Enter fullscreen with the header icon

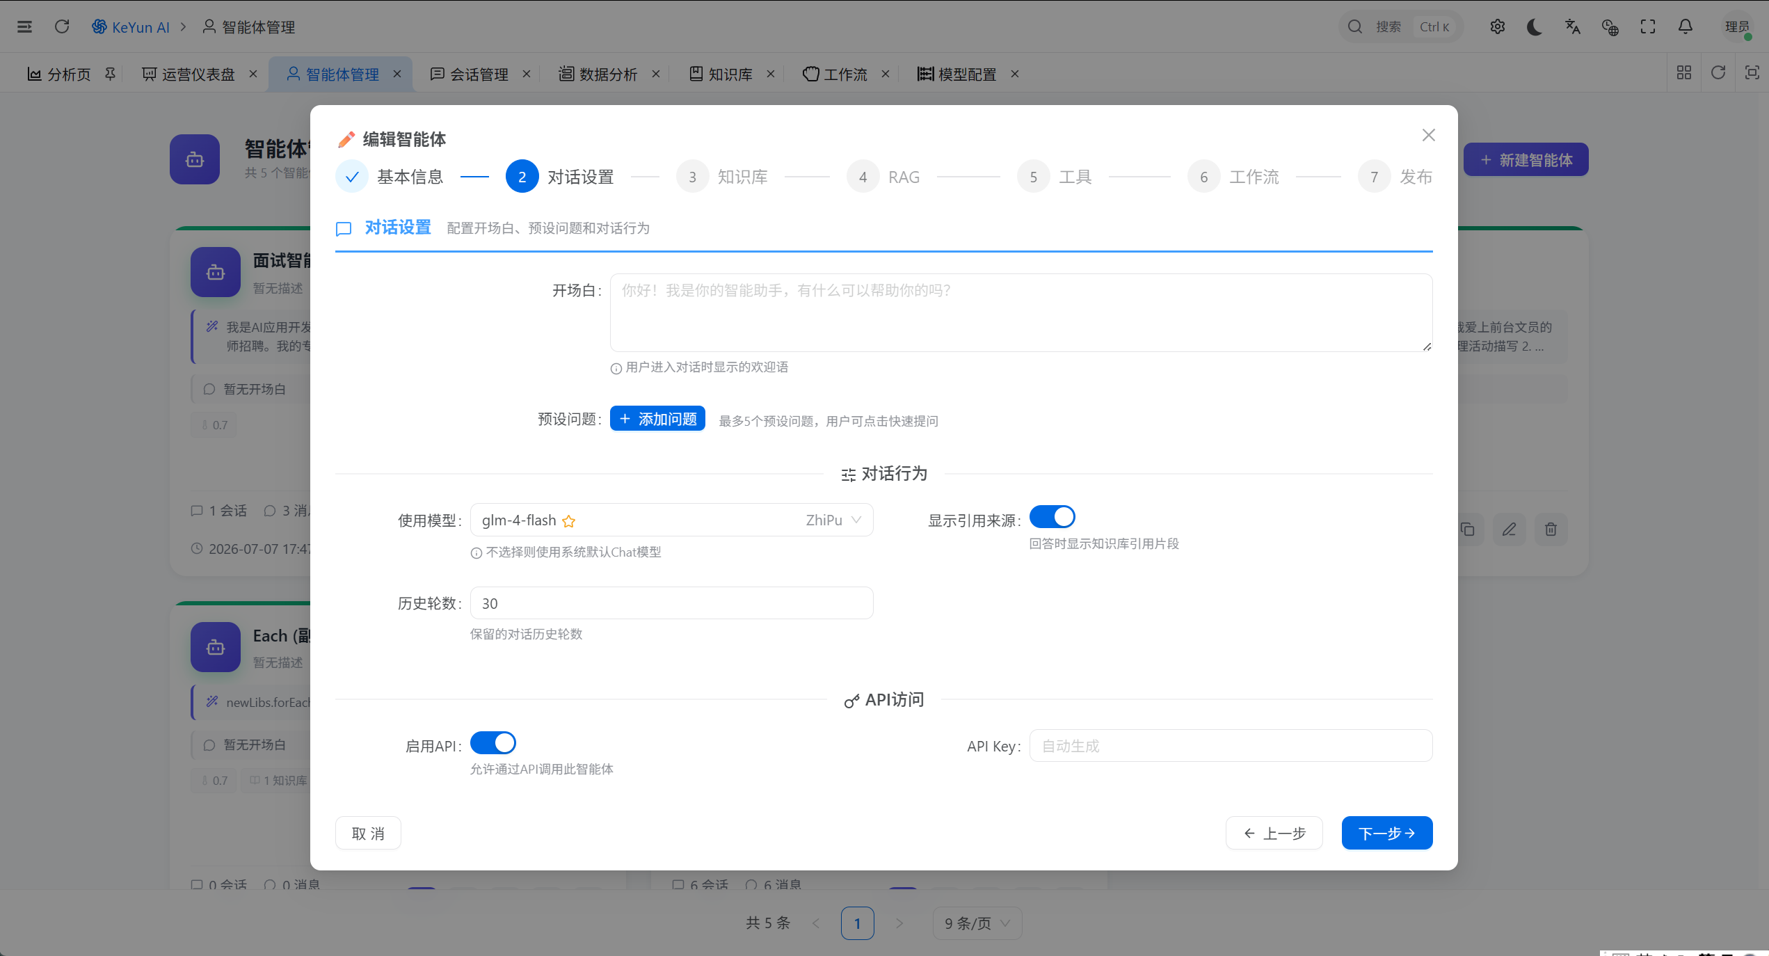click(1647, 26)
